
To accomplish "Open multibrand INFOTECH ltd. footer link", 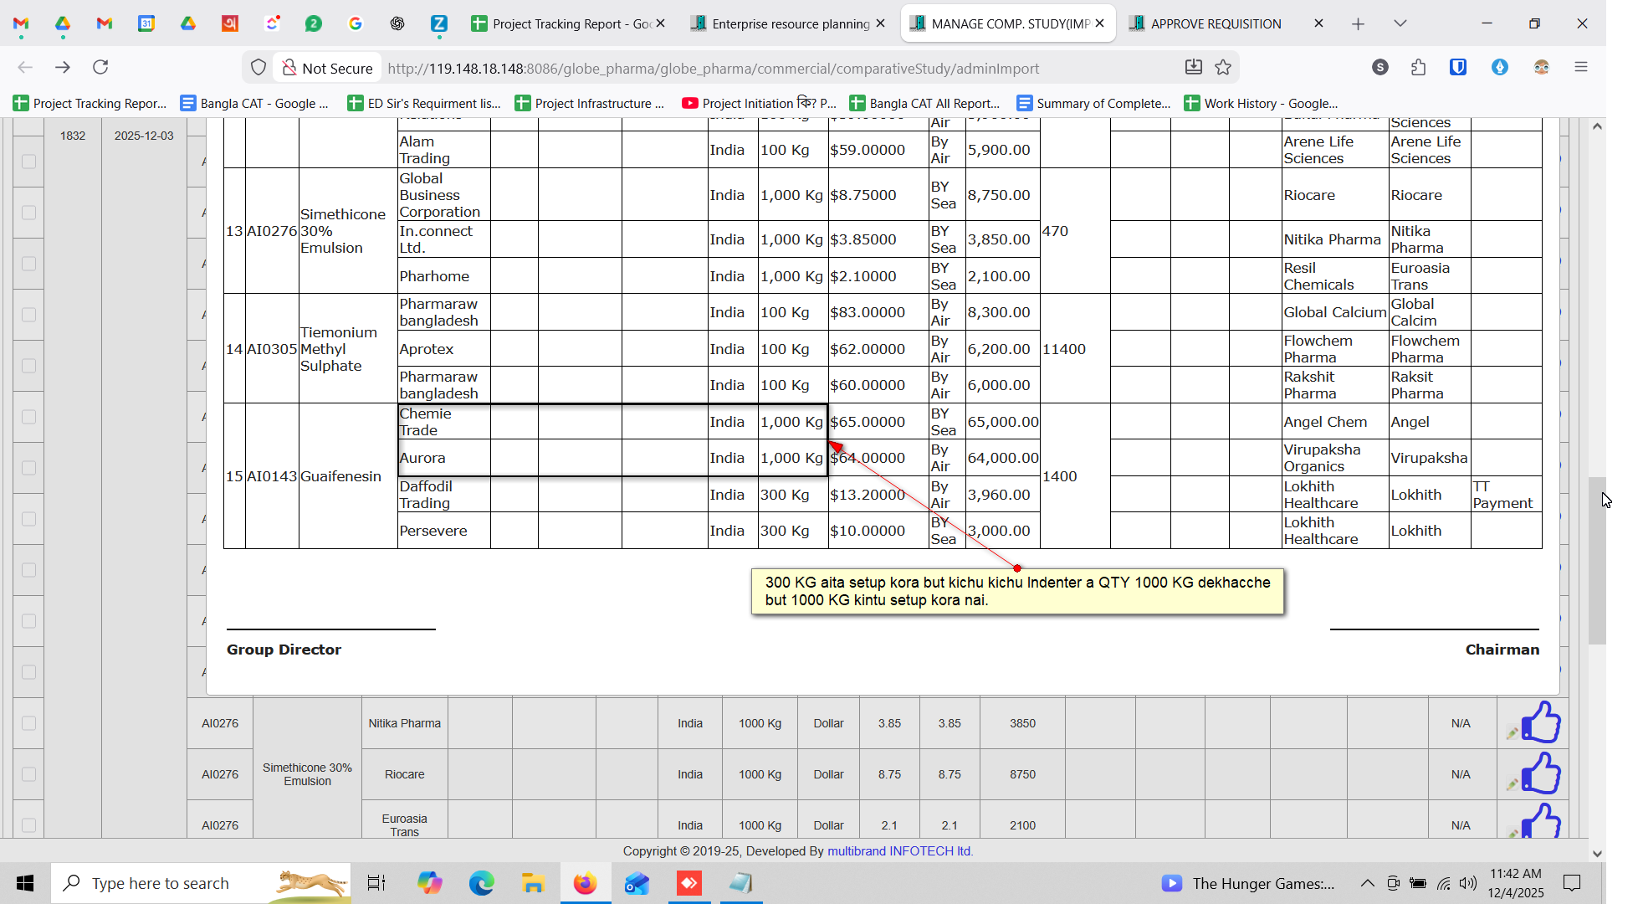I will point(899,850).
